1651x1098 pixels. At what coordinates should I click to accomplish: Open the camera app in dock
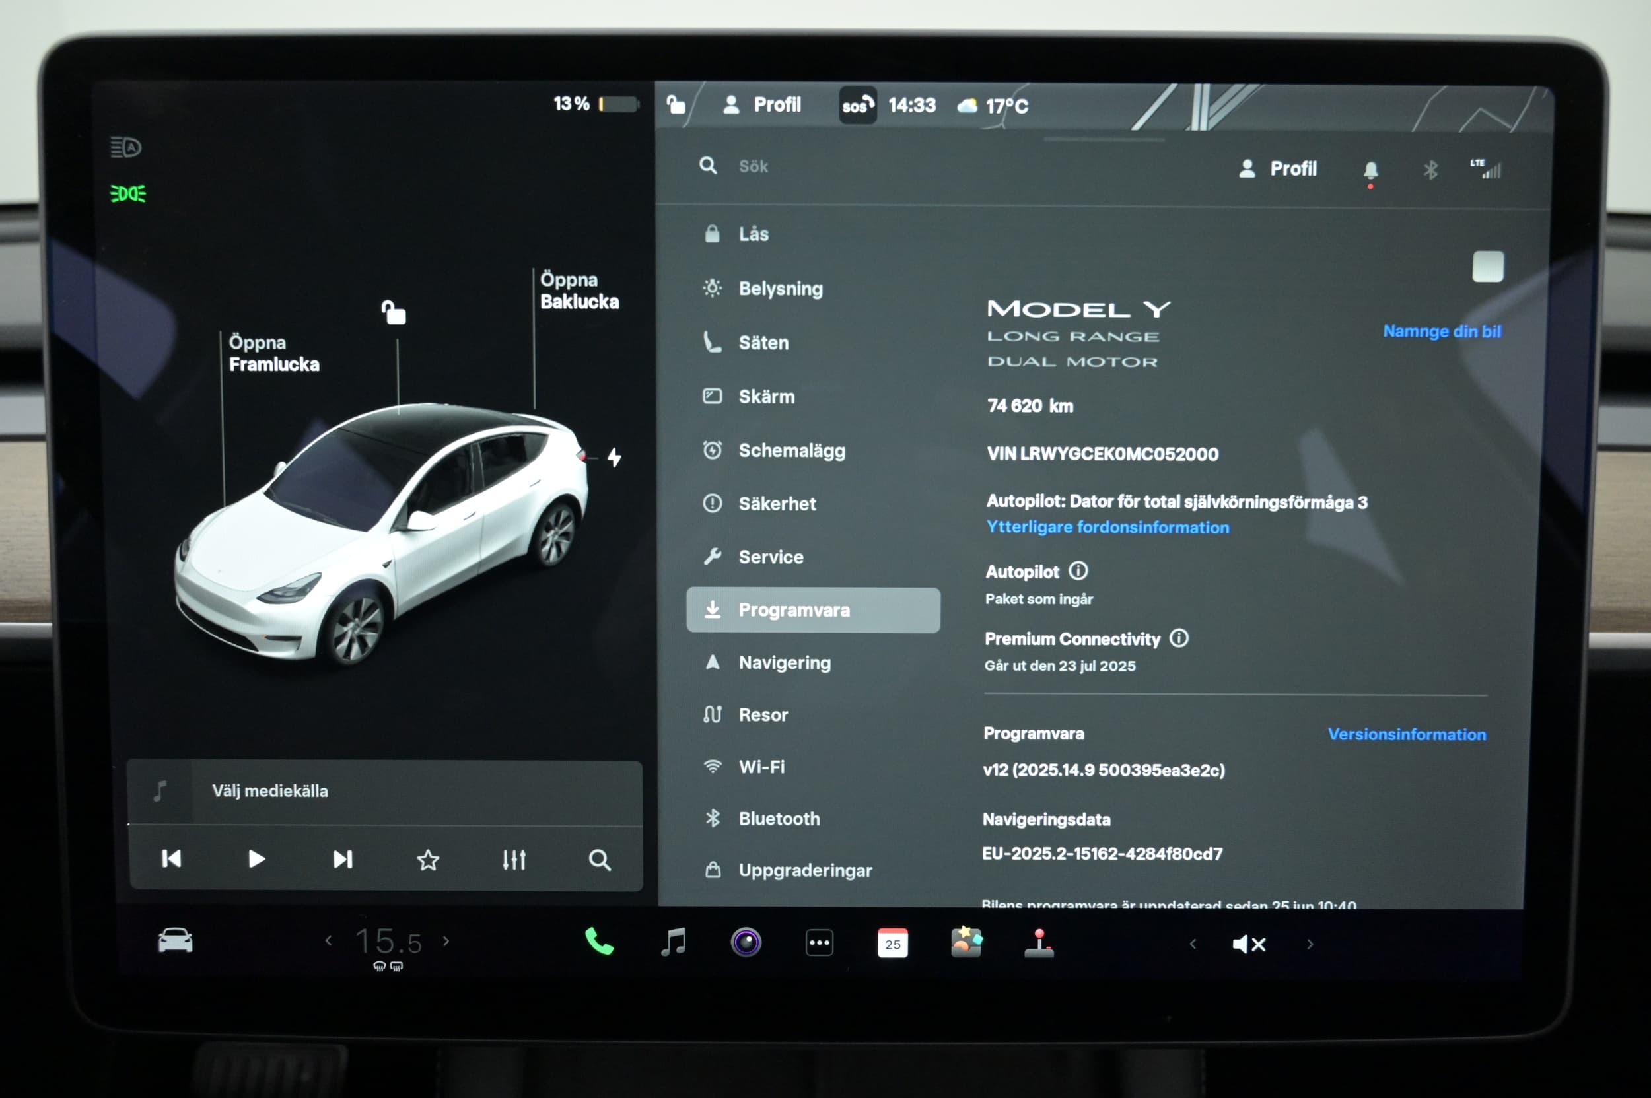point(746,943)
